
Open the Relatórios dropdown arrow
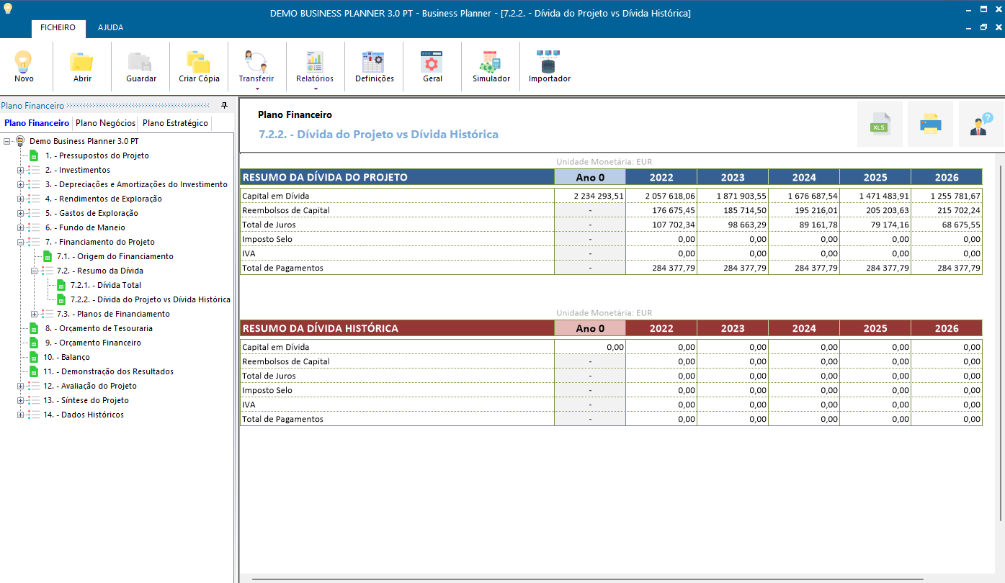pyautogui.click(x=316, y=89)
